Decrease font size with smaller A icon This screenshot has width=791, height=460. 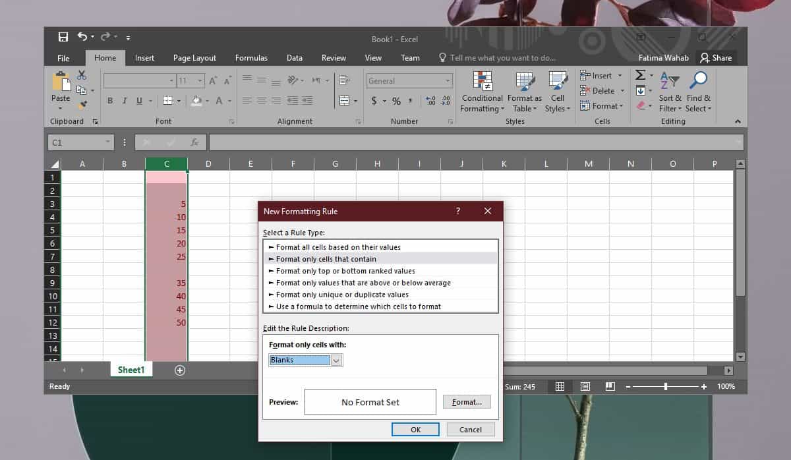click(228, 80)
